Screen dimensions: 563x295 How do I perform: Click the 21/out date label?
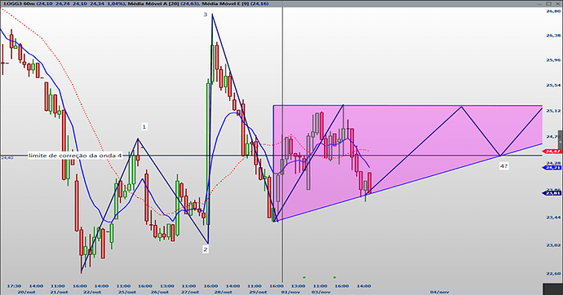(59, 292)
